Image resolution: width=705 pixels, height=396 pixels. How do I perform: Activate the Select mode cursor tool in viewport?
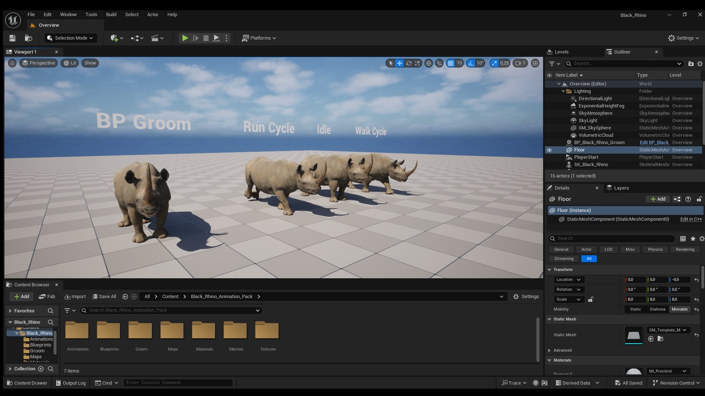pyautogui.click(x=391, y=63)
